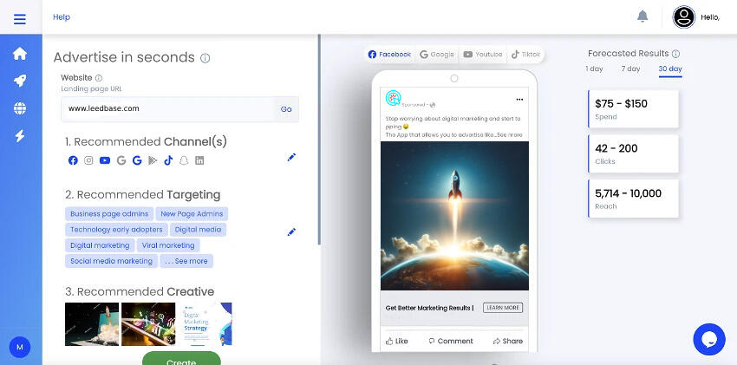Select the lightning bolt sidebar icon

coord(20,136)
